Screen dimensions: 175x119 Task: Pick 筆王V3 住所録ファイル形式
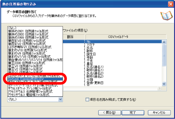pyautogui.click(x=35, y=66)
